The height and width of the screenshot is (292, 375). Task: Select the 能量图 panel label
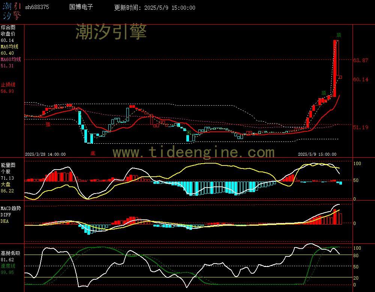[x=8, y=165]
